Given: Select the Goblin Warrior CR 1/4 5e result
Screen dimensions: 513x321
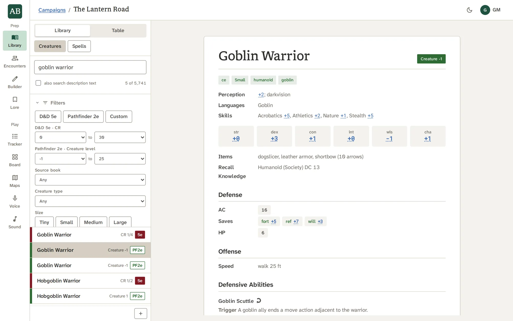Looking at the screenshot, I should click(x=90, y=235).
